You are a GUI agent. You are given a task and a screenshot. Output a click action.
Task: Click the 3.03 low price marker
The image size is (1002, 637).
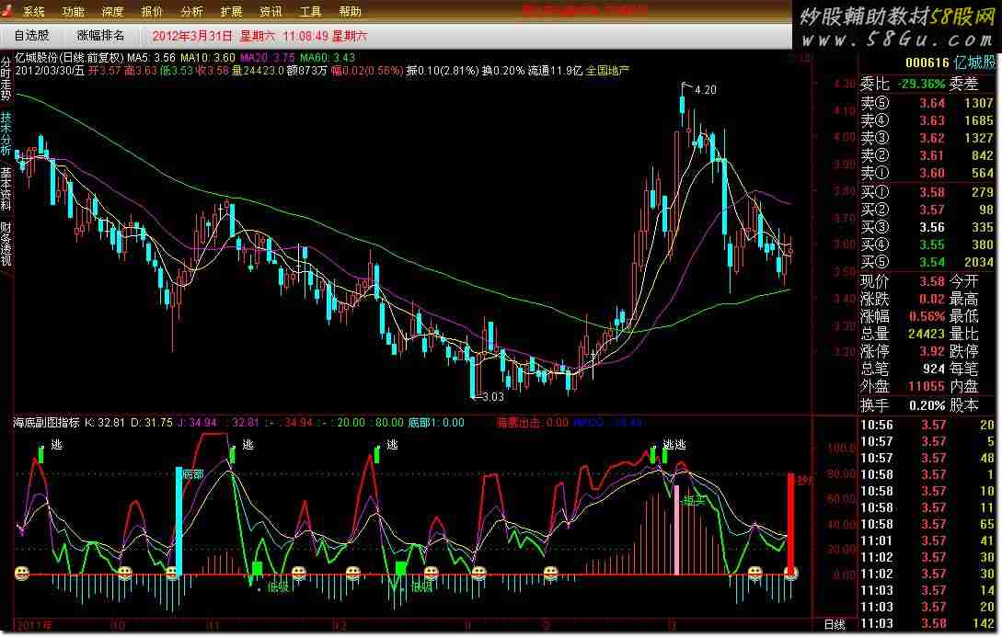click(493, 397)
